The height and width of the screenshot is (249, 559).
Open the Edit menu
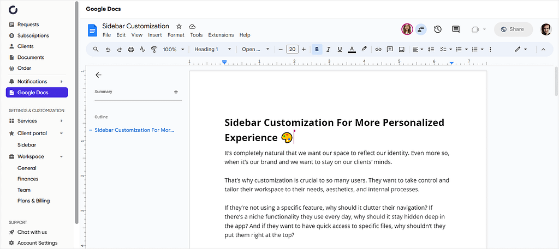click(121, 35)
